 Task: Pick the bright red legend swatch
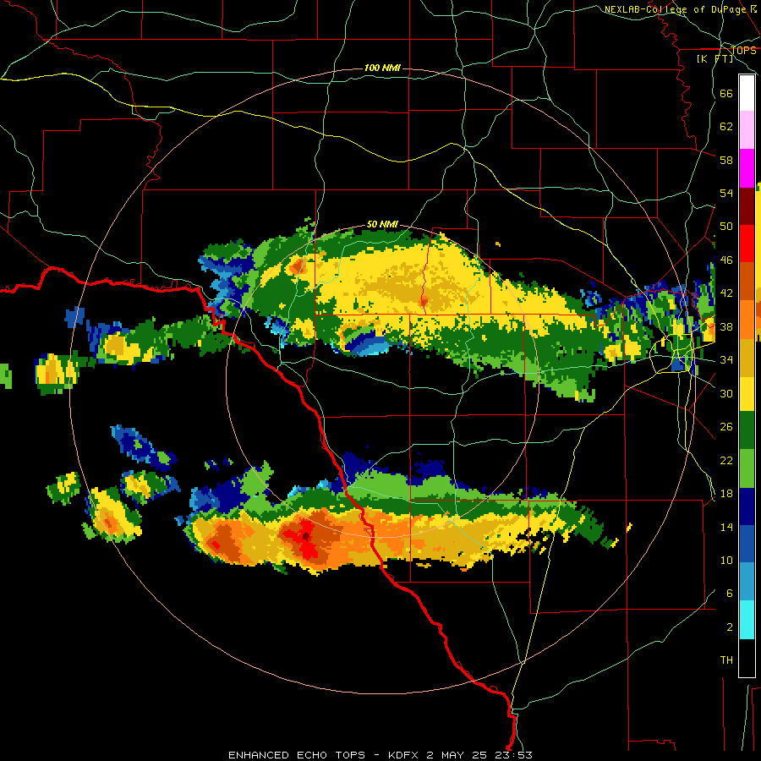coord(747,244)
